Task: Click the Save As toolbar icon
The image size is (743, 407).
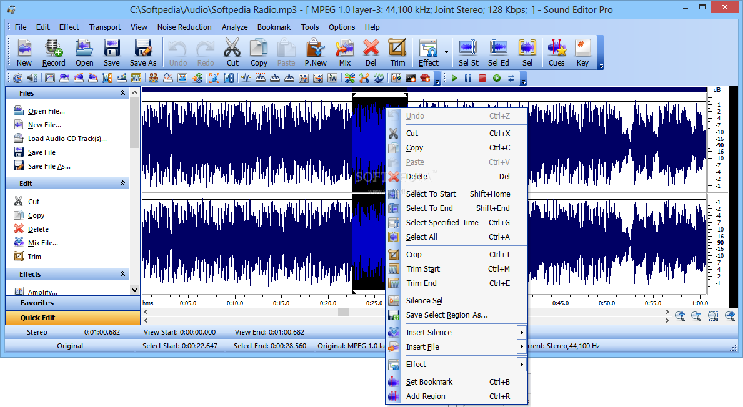Action: click(x=143, y=52)
